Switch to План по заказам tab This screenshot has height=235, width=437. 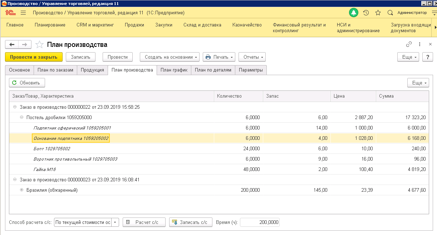[x=55, y=70]
